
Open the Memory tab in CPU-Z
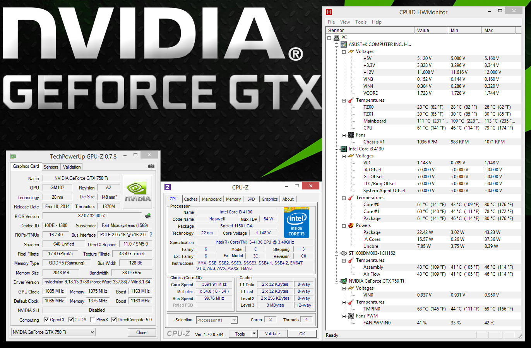click(x=233, y=199)
